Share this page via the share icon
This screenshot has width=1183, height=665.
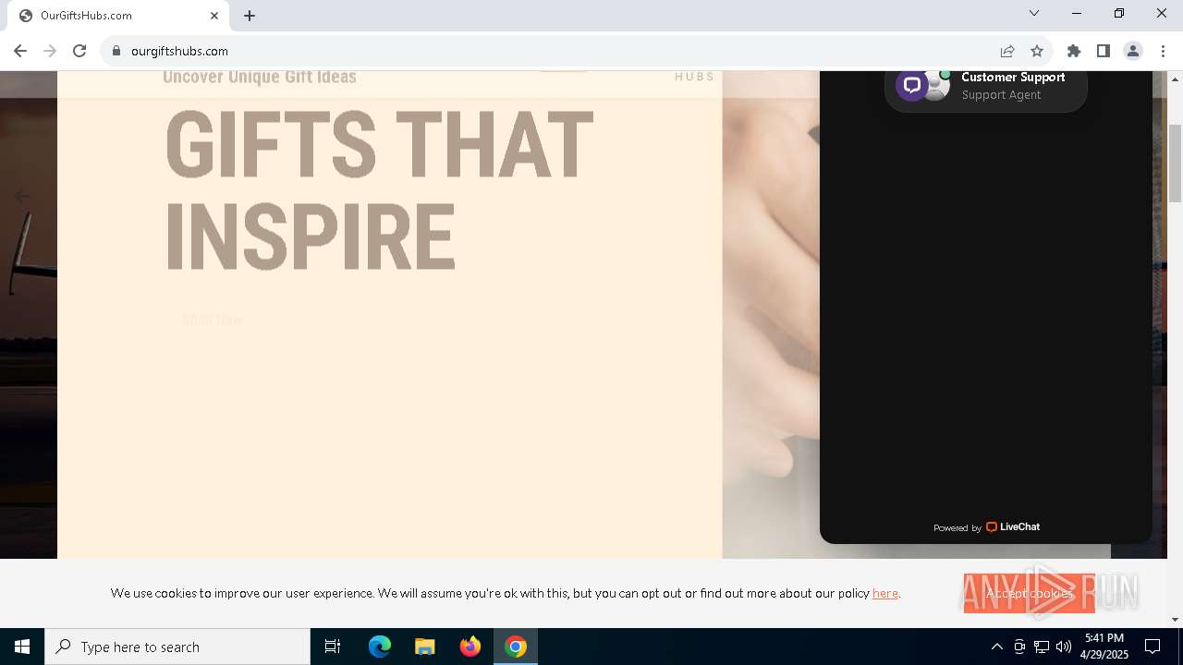tap(1007, 51)
